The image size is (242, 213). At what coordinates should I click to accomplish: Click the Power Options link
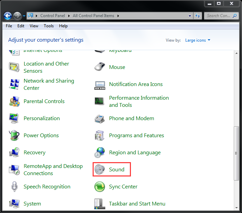pos(41,136)
